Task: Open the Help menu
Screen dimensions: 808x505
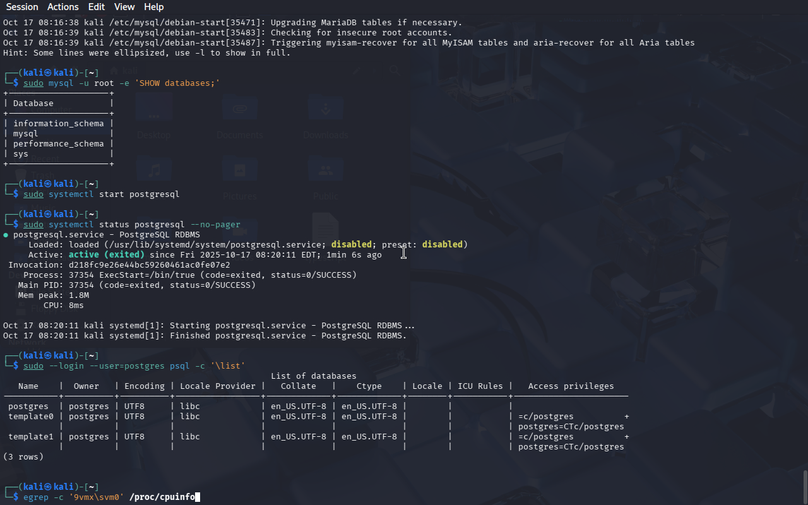Action: [x=153, y=7]
